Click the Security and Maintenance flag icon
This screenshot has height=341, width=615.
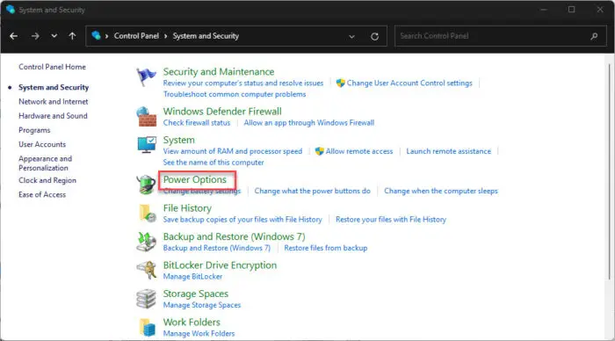click(146, 77)
